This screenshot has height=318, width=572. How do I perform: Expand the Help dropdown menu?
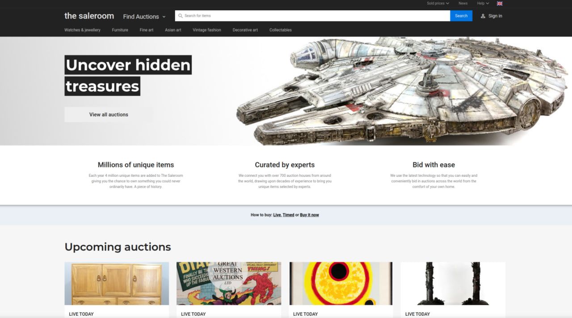pos(483,4)
